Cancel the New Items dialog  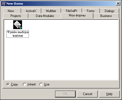(x=87, y=94)
